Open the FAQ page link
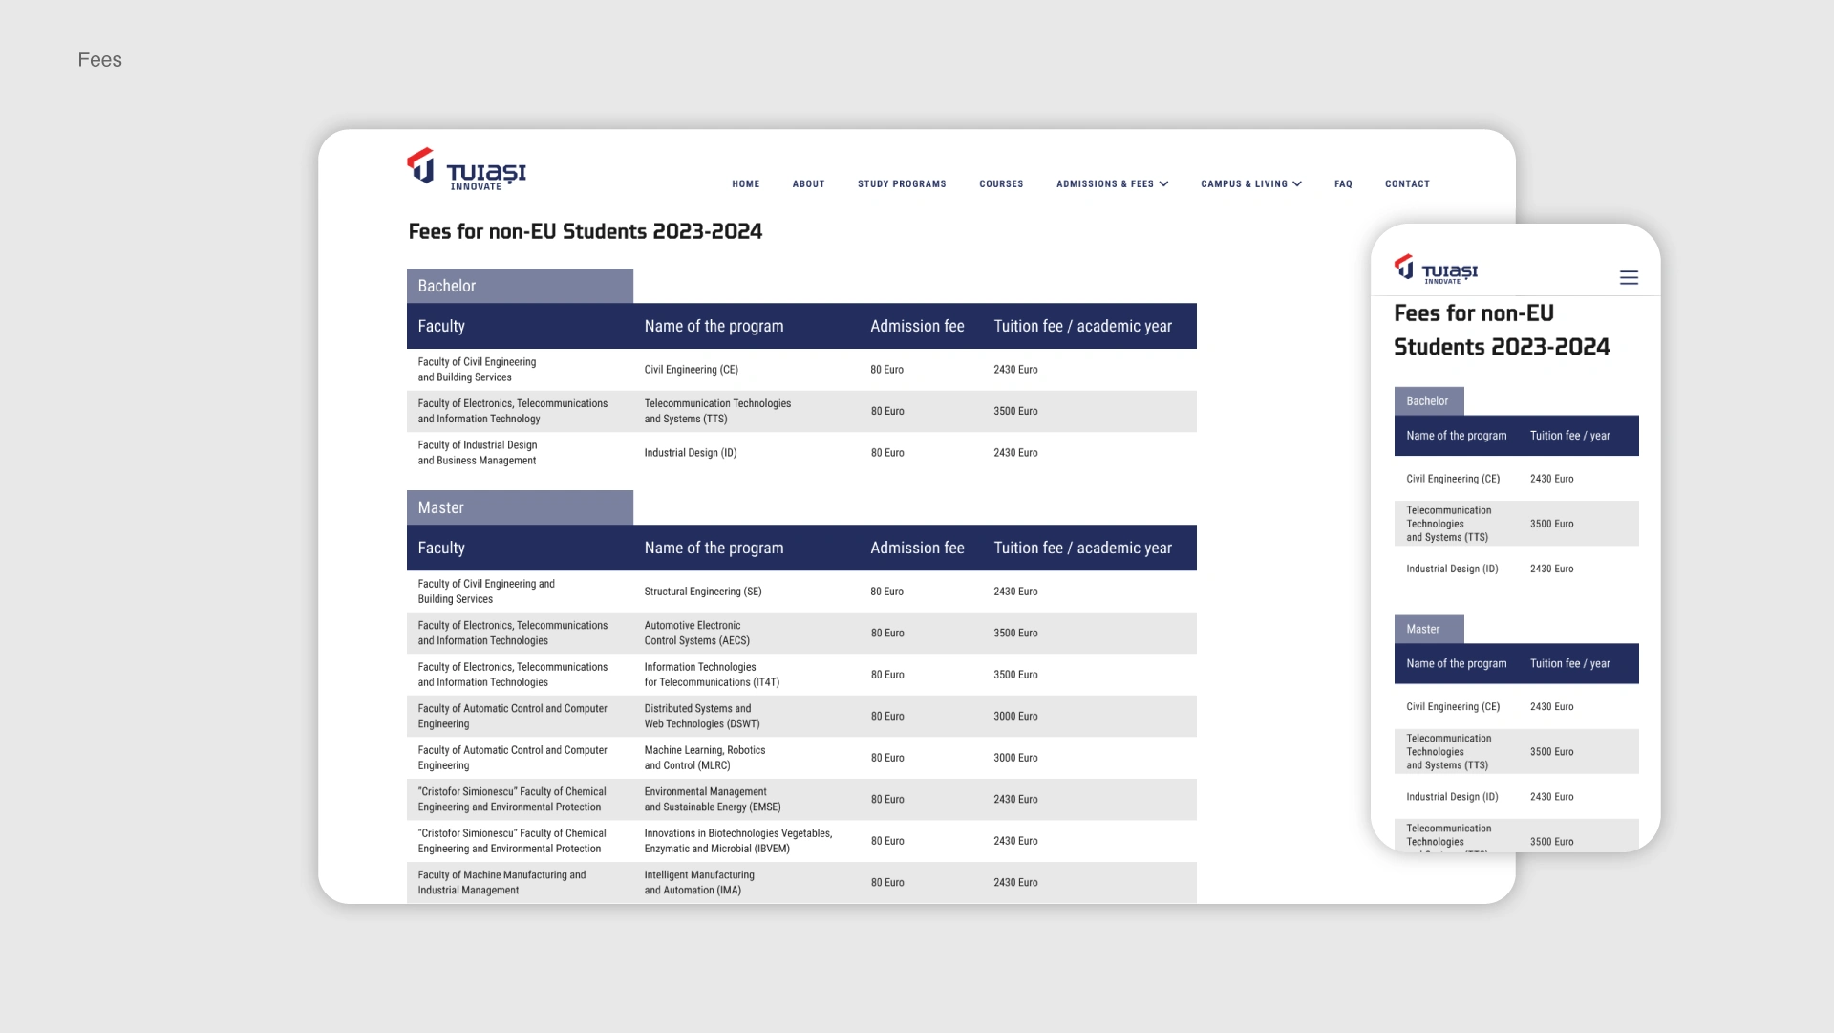 (1343, 184)
